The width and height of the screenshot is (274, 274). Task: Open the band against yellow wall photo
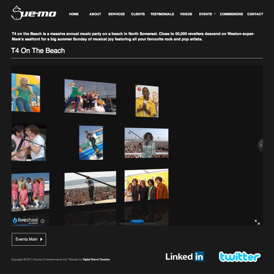click(146, 185)
